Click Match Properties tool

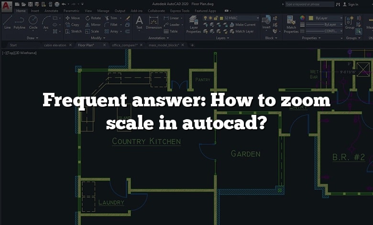(291, 24)
